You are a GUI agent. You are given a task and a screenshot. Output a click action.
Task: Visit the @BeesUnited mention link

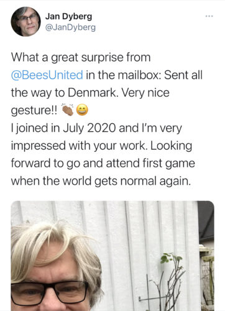47,75
